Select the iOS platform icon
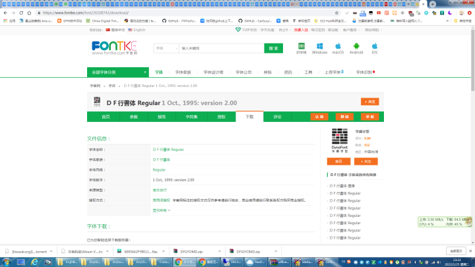This screenshot has width=475, height=267. pos(375,48)
